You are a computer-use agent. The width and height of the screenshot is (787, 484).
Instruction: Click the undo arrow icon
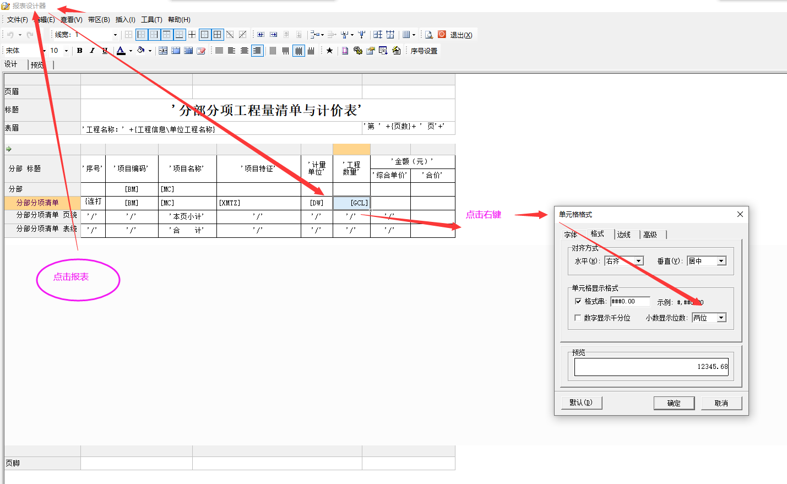click(x=10, y=35)
